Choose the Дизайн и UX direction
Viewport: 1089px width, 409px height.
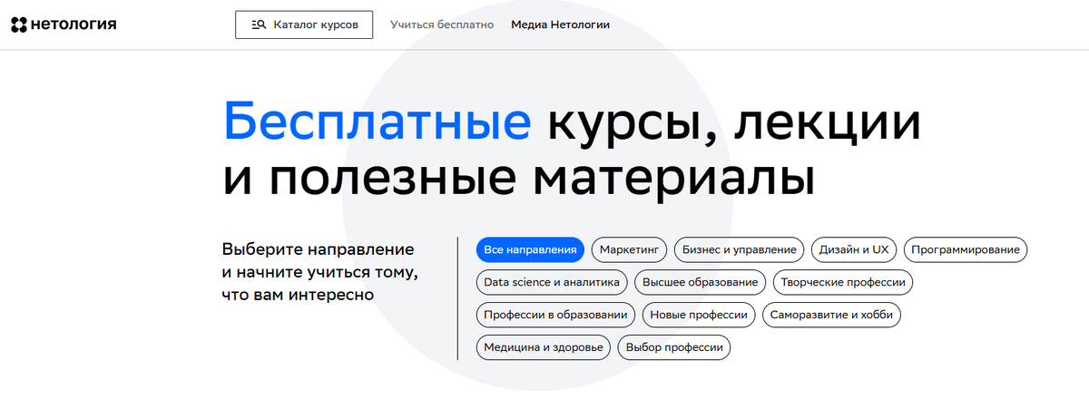point(854,249)
